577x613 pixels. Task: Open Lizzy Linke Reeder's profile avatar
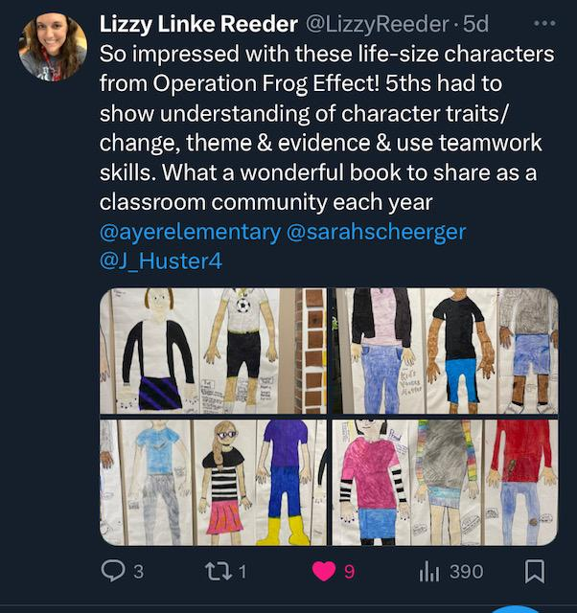click(53, 47)
